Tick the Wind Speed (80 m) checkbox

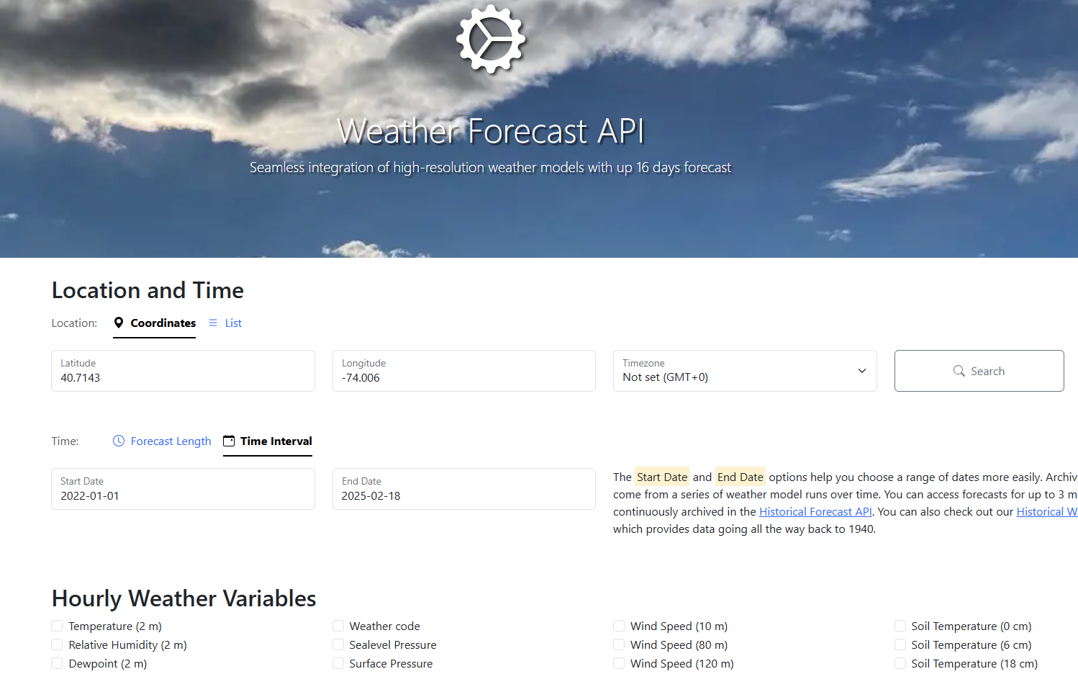pos(619,644)
